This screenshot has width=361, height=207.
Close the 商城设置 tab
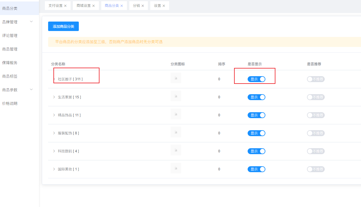coord(94,6)
